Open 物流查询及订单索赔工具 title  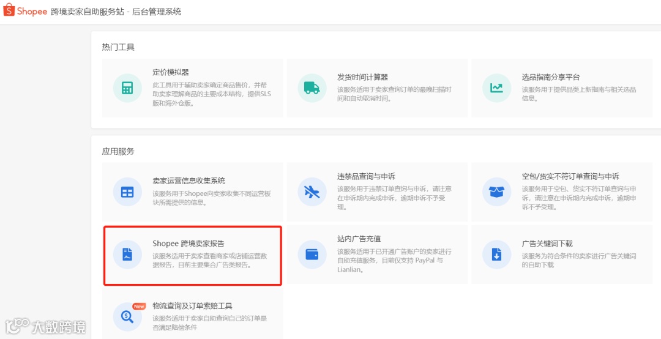click(x=193, y=306)
